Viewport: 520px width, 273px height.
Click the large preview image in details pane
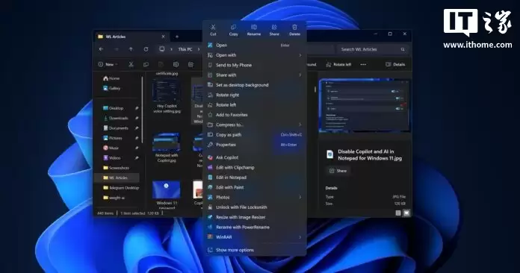click(365, 105)
